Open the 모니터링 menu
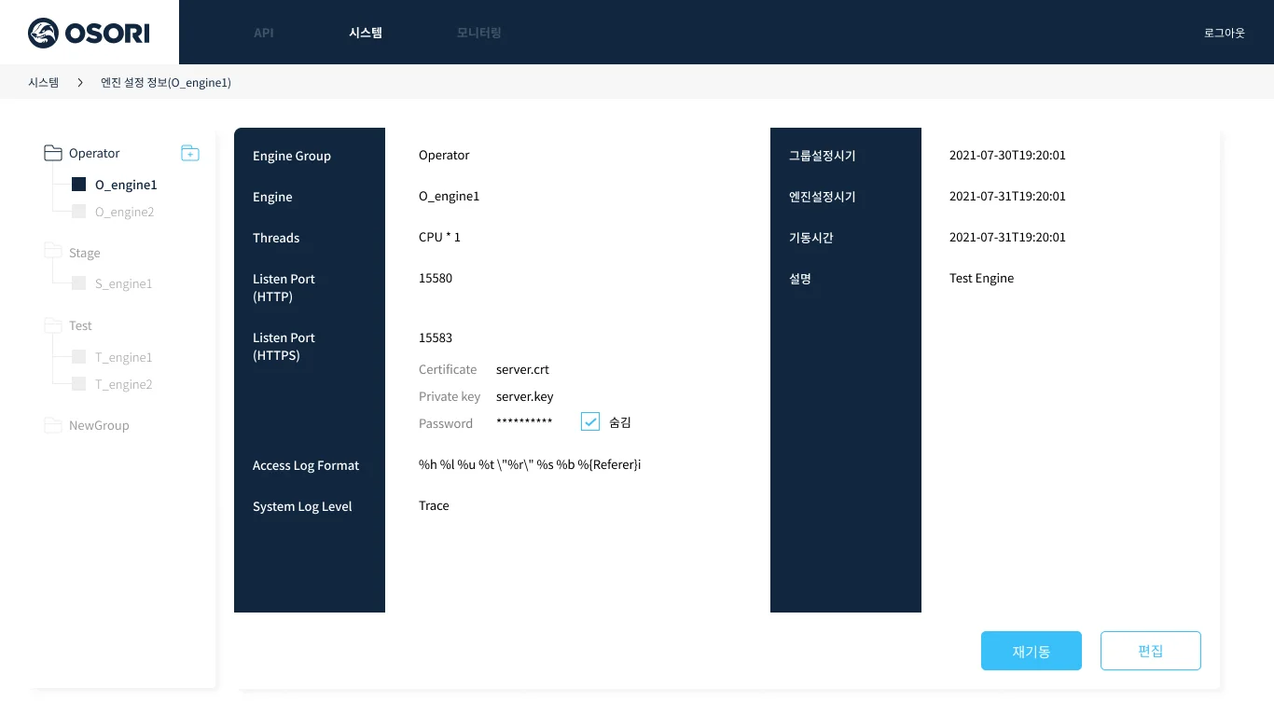The width and height of the screenshot is (1274, 716). click(x=479, y=33)
